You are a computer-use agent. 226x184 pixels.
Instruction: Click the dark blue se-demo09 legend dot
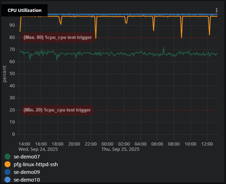pyautogui.click(x=7, y=172)
